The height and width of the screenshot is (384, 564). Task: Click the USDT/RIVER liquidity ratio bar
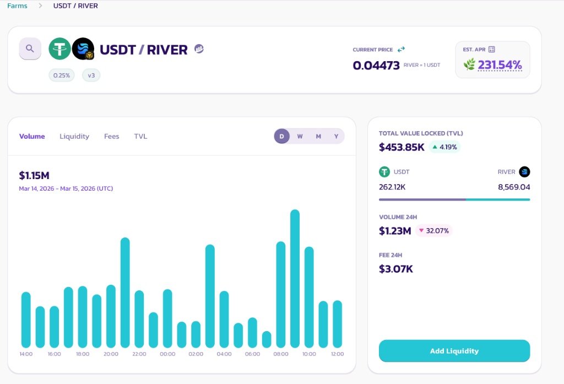coord(454,199)
